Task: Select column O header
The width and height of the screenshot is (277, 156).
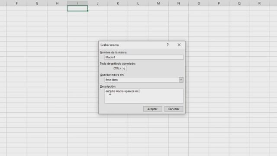Action: click(199, 3)
